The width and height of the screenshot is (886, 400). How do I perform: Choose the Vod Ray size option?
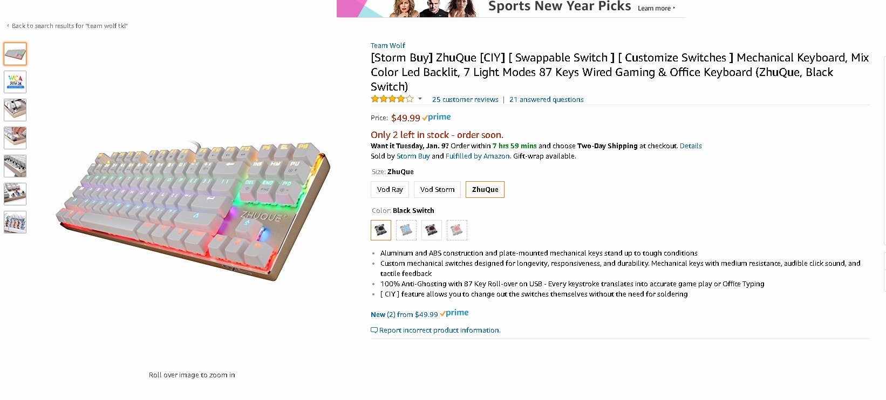pyautogui.click(x=390, y=190)
